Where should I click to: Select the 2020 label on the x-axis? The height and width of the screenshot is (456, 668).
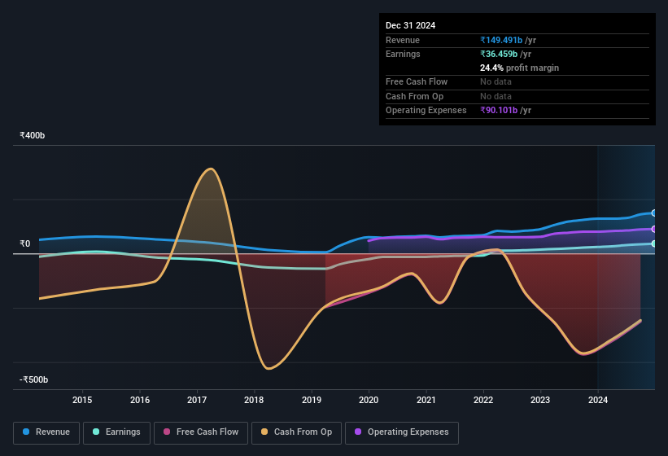click(369, 400)
